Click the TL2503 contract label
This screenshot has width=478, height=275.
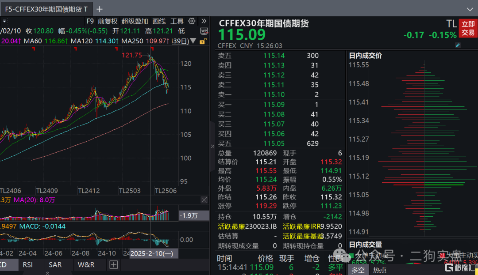[130, 191]
